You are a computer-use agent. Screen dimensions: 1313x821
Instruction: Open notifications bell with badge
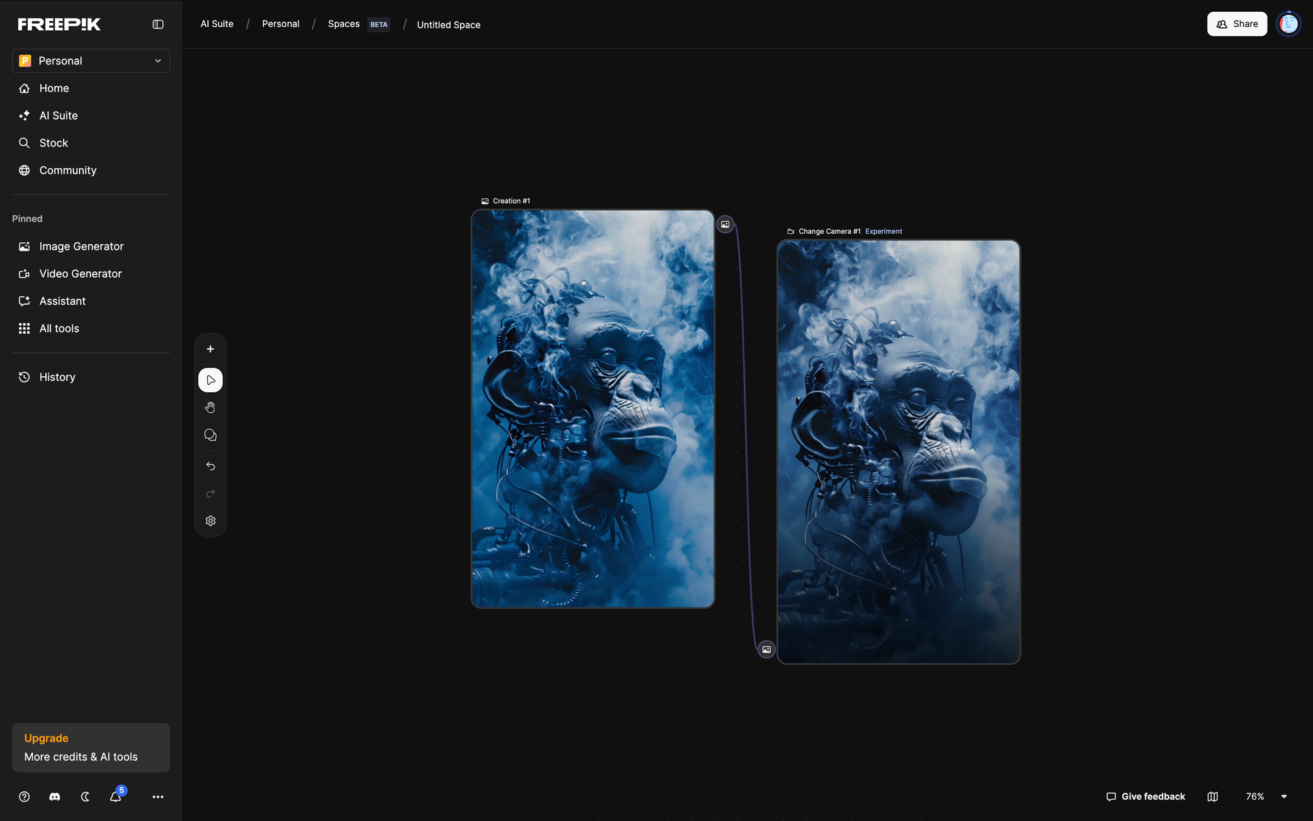click(x=116, y=797)
